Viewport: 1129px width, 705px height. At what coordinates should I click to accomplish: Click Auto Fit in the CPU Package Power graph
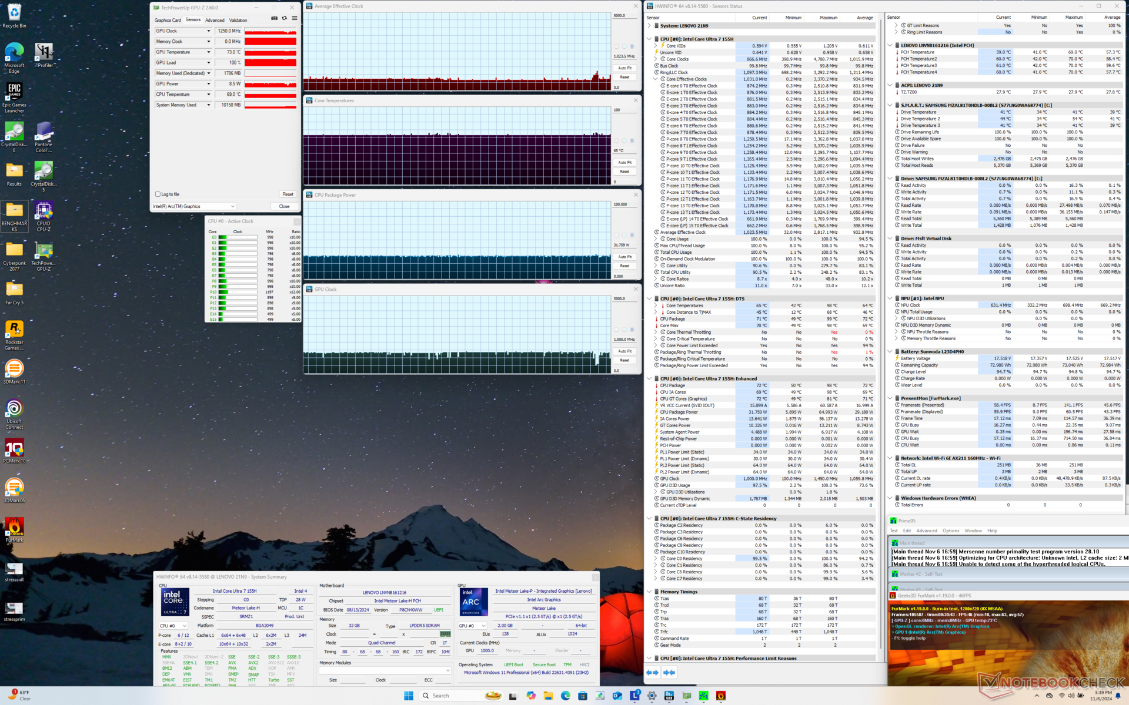(624, 257)
